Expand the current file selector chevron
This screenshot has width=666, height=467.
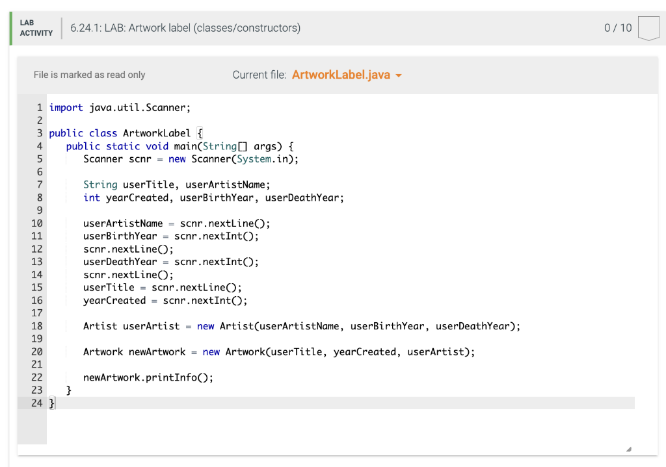(x=399, y=75)
